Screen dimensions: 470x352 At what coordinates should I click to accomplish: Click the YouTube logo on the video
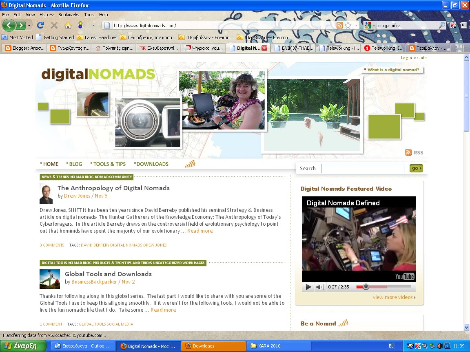(x=404, y=276)
